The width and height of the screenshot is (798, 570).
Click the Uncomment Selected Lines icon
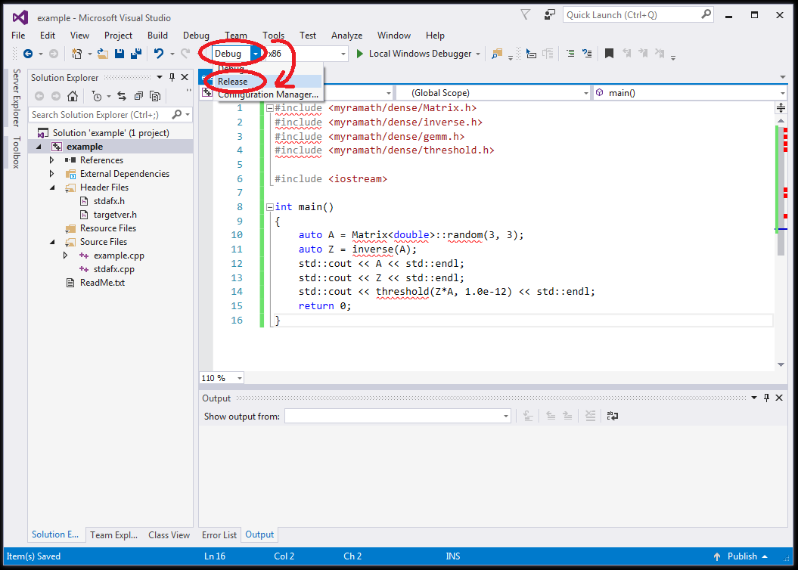587,54
